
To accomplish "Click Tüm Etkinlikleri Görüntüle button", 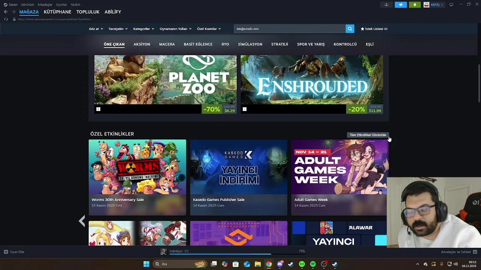I will [368, 135].
